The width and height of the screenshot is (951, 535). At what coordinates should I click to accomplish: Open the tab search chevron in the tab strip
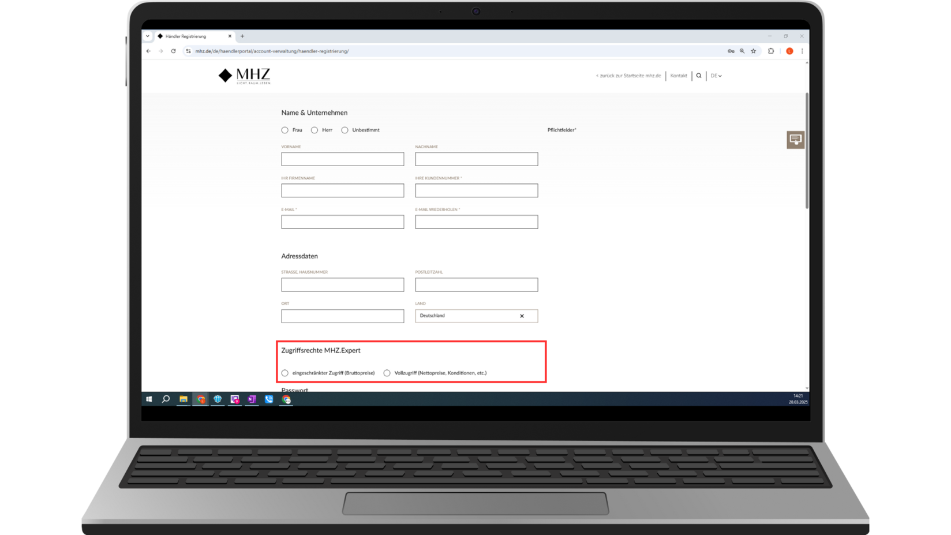(148, 36)
